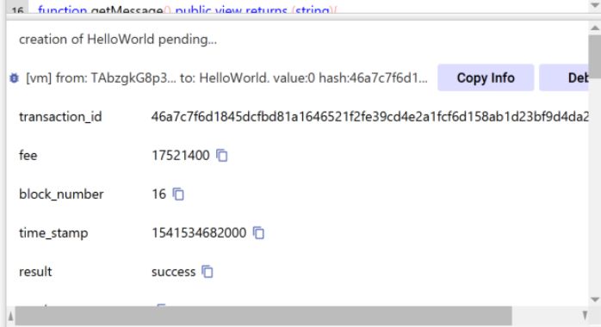
Task: Click the vertical scrollbar up arrow
Action: pyautogui.click(x=595, y=28)
